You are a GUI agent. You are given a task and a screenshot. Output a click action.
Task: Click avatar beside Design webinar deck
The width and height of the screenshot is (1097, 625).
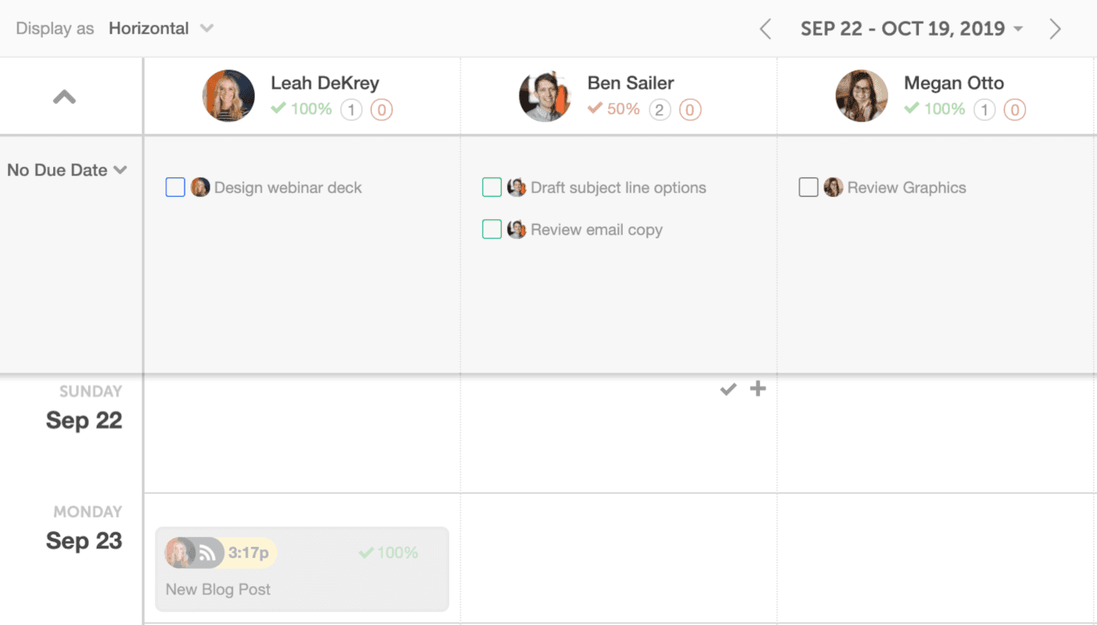[200, 187]
